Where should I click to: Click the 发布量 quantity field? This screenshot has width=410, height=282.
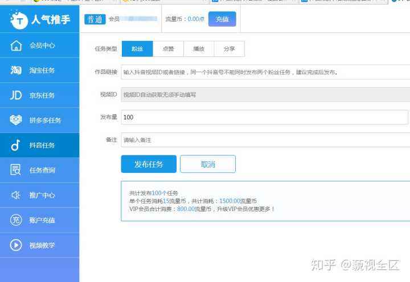point(265,117)
